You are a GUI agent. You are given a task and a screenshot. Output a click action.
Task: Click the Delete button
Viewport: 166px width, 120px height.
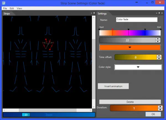130,102
